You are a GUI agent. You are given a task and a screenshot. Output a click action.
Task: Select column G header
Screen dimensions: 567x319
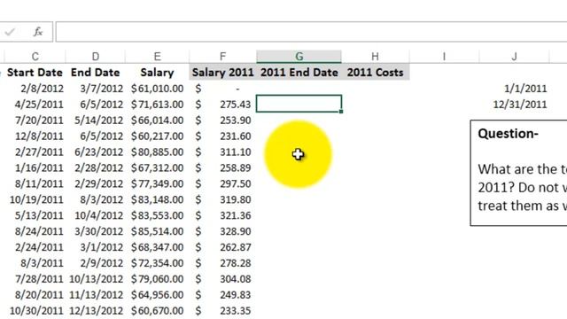[x=299, y=57]
